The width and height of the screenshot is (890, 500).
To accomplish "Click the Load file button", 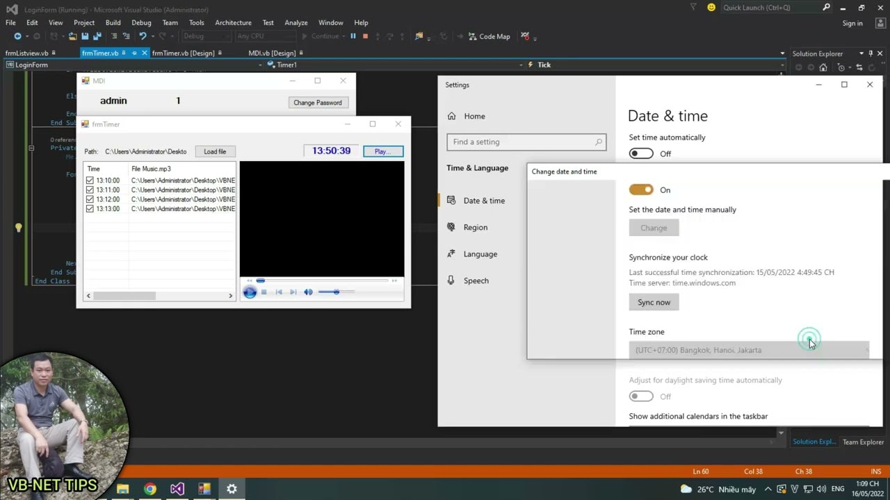I will 215,151.
